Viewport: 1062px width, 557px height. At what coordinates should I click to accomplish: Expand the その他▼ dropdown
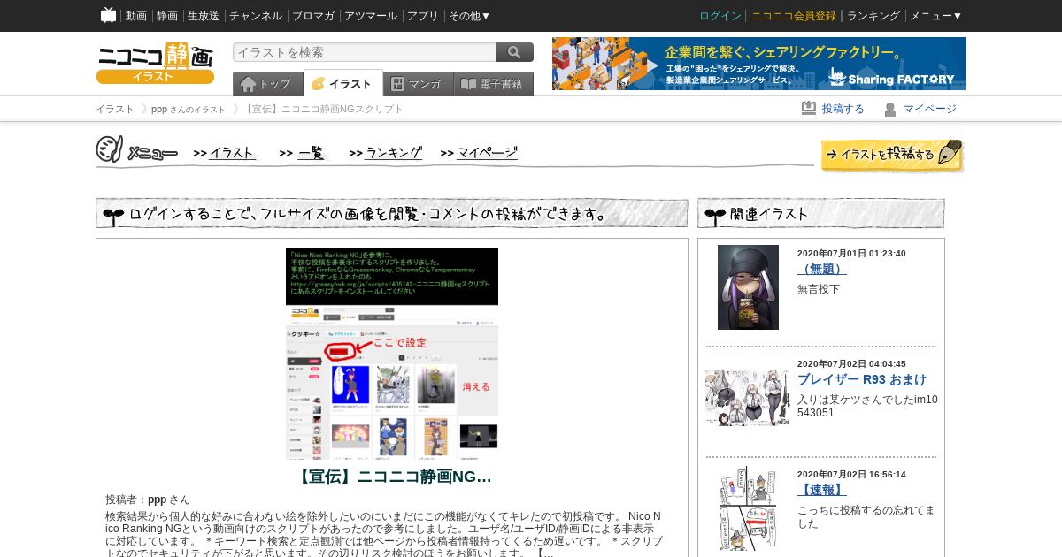click(x=470, y=16)
